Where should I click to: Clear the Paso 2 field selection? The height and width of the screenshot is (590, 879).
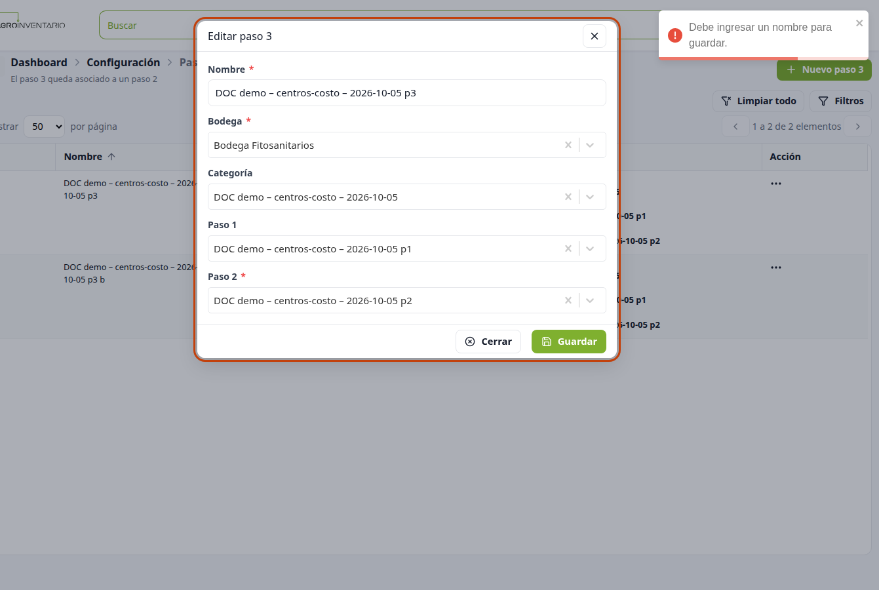(568, 300)
